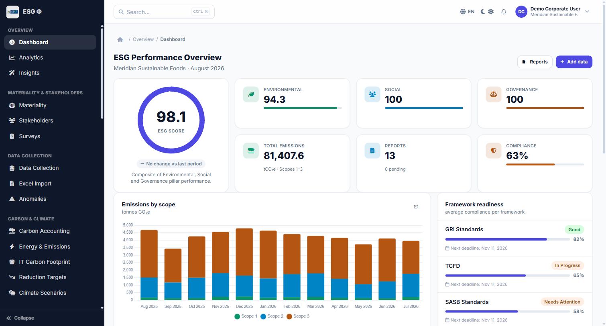
Task: Click the GRI Standards framework row title
Action: tap(464, 229)
